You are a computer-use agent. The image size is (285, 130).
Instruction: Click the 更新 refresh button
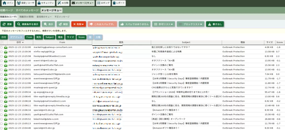click(x=7, y=24)
